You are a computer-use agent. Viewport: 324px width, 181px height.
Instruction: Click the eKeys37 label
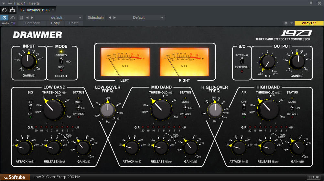tap(309, 23)
